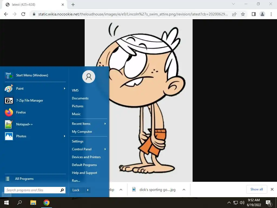Click the share this page icon
The image size is (277, 208).
234,14
